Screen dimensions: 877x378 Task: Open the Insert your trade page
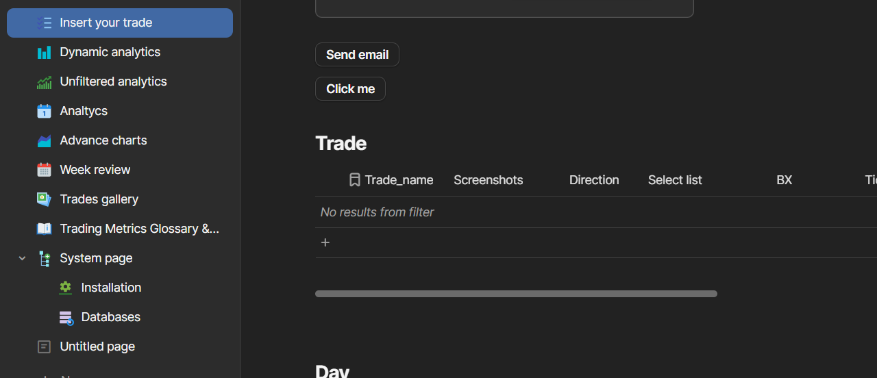(106, 23)
